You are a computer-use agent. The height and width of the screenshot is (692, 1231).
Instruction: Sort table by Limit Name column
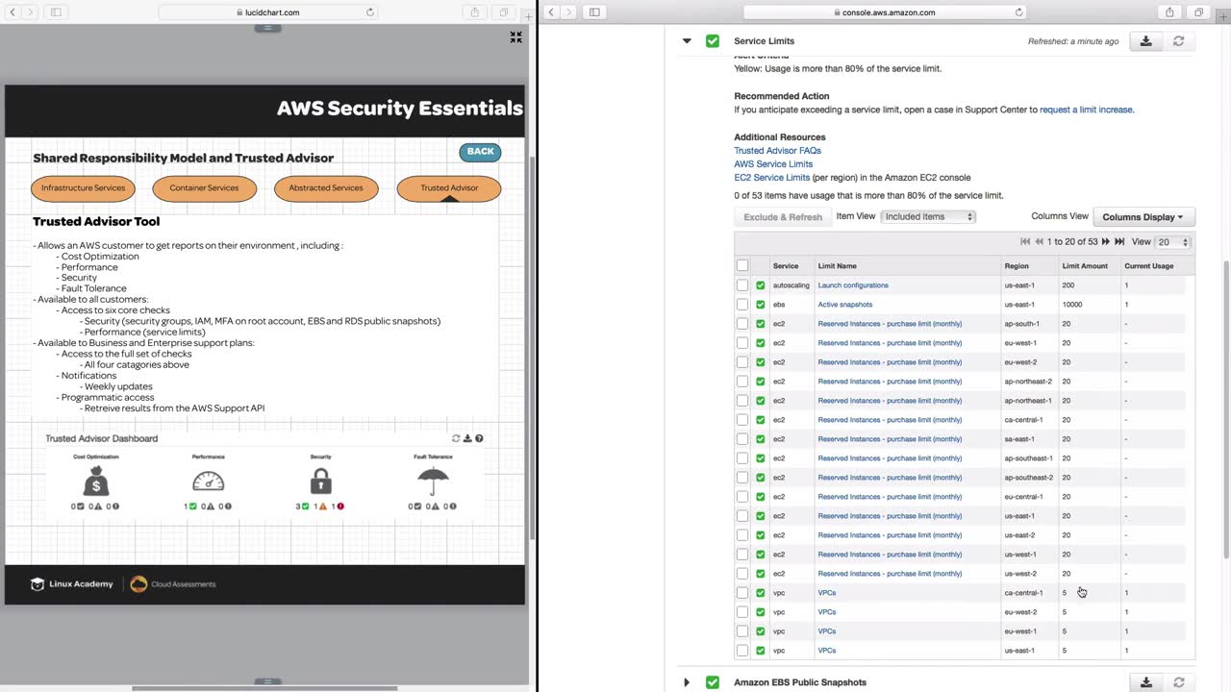click(837, 266)
